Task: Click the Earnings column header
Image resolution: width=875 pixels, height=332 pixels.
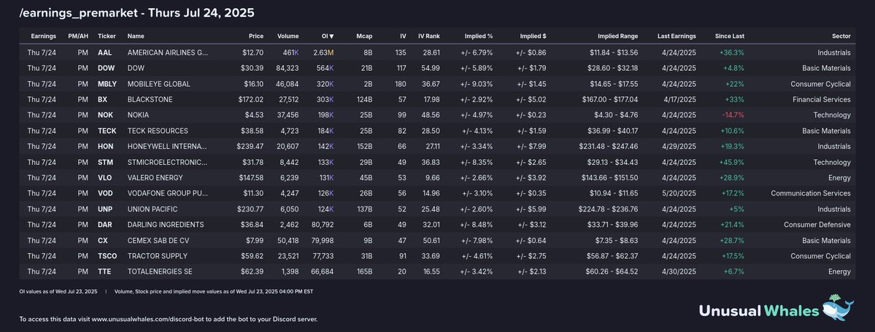Action: tap(44, 36)
